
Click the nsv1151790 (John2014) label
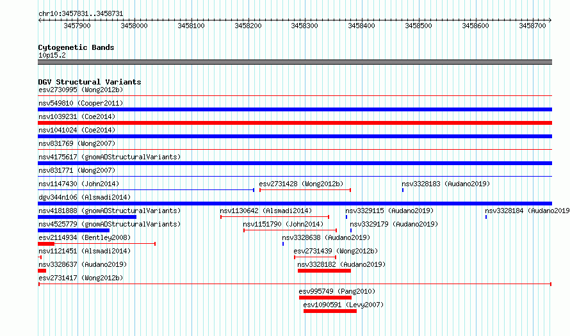(x=283, y=224)
